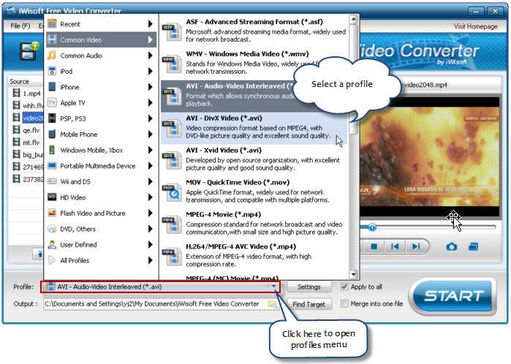Click the Apple TV category icon

pyautogui.click(x=52, y=102)
